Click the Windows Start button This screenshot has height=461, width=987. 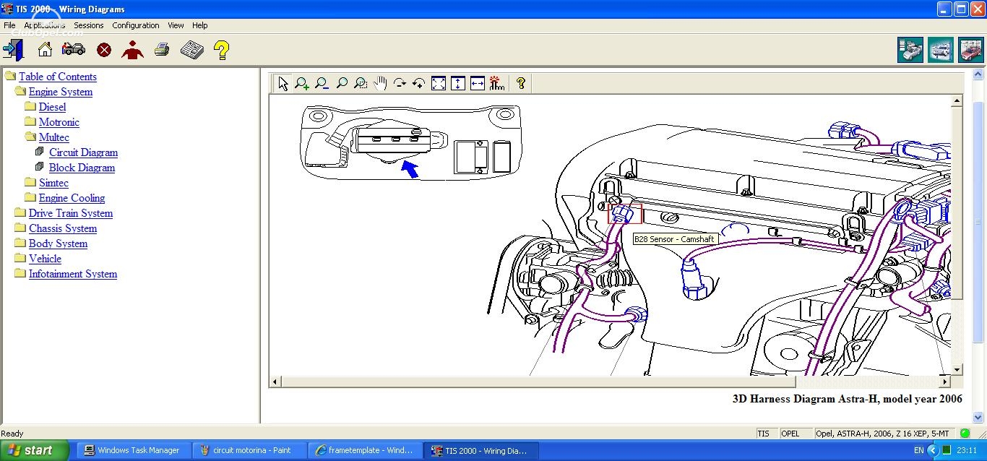click(x=35, y=450)
